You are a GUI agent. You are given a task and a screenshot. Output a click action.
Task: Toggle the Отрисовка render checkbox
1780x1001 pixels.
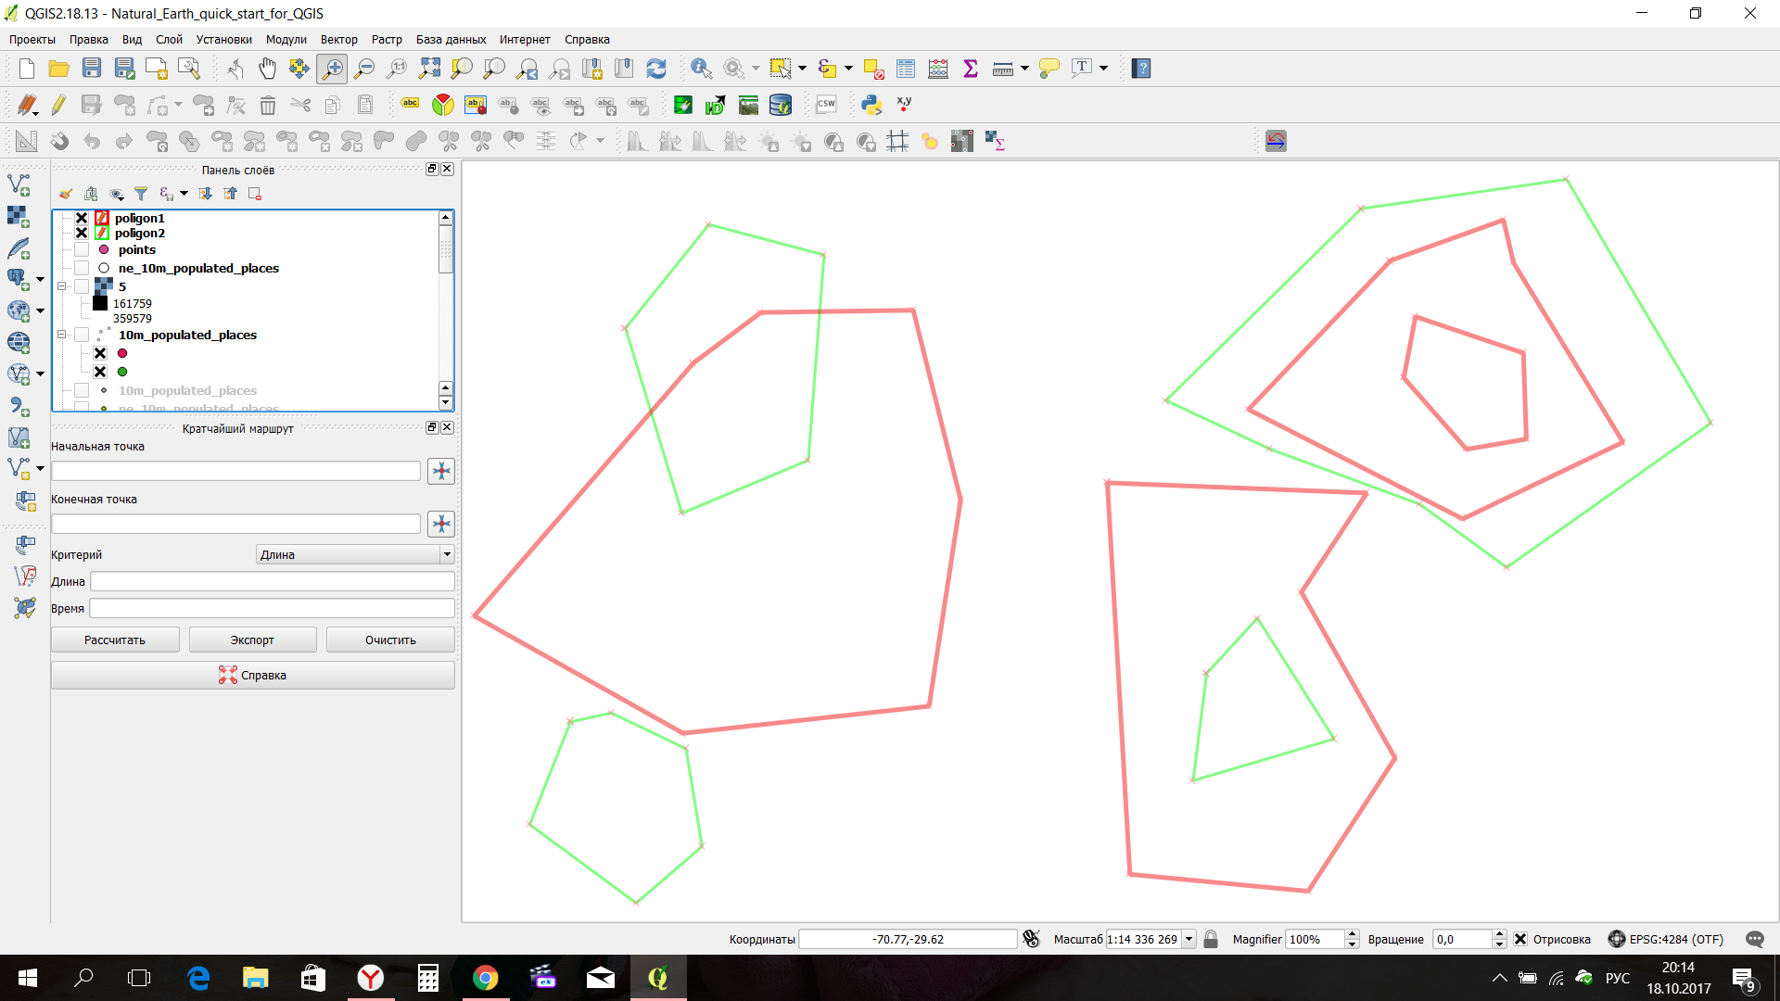(x=1520, y=939)
